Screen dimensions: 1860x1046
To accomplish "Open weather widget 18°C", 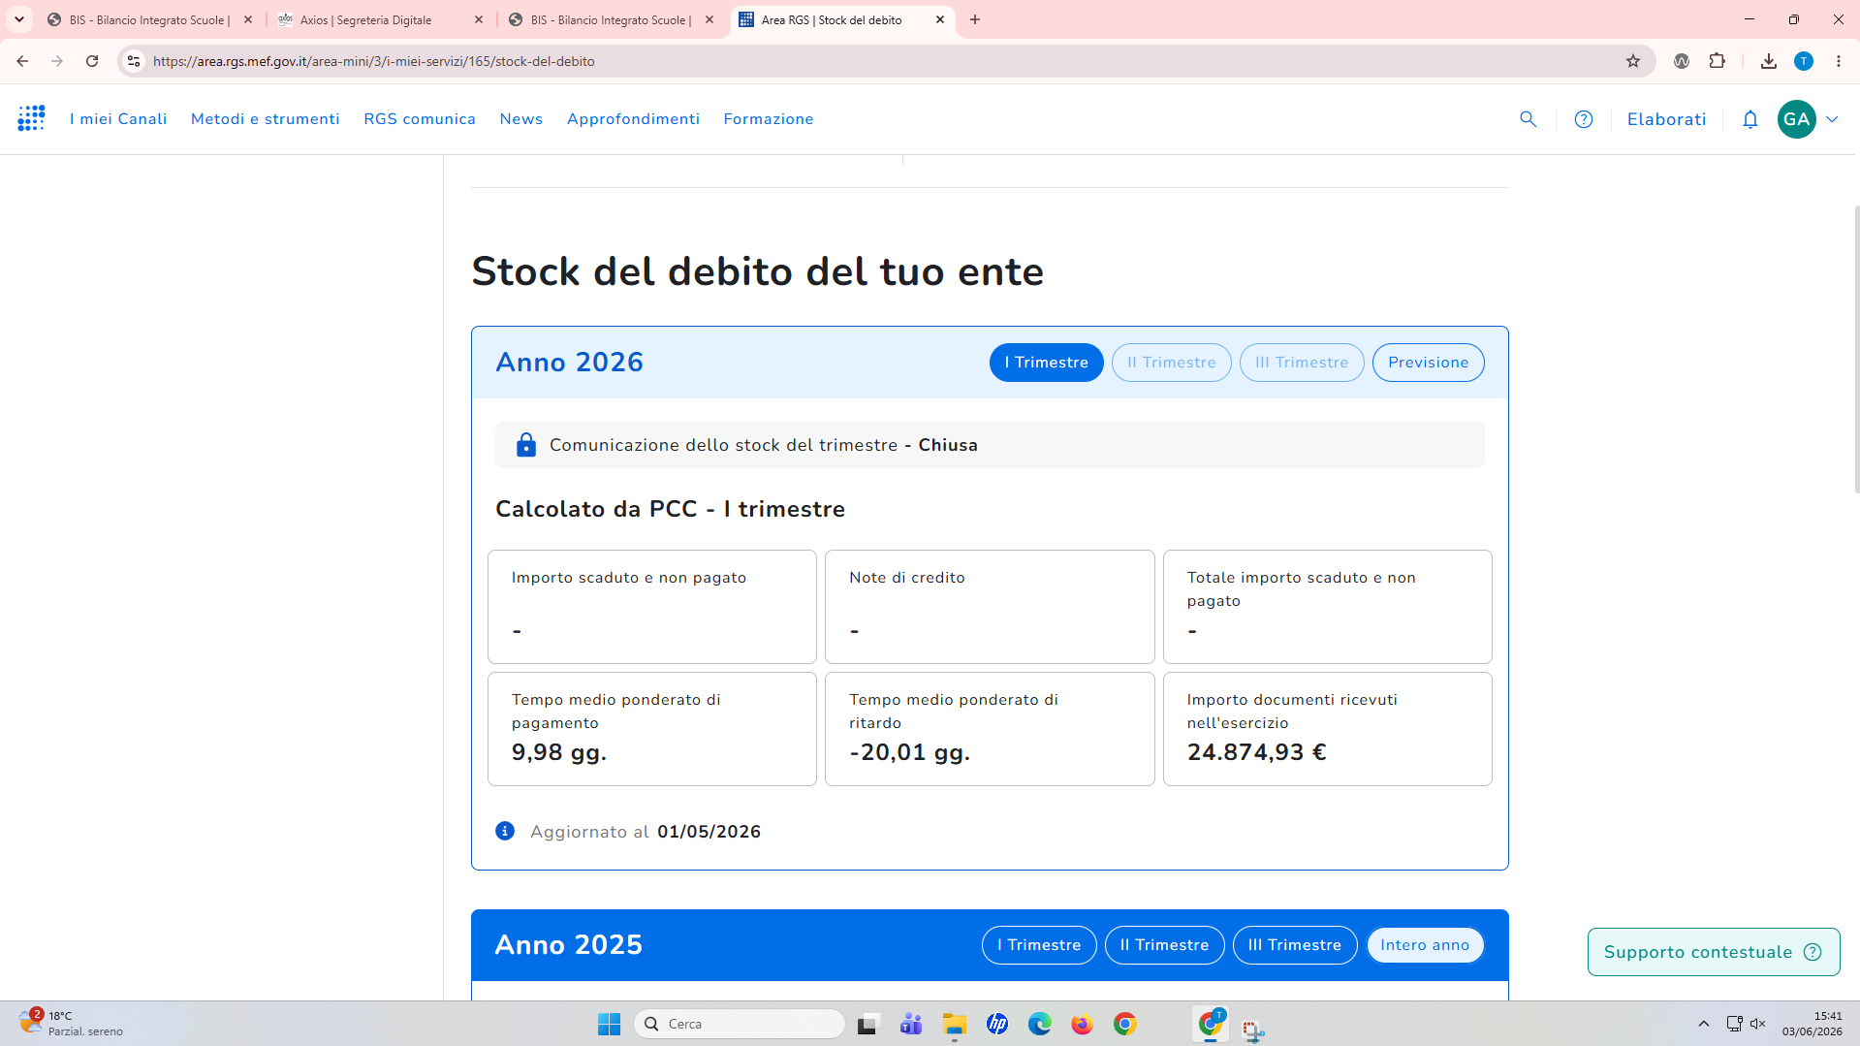I will pyautogui.click(x=72, y=1024).
